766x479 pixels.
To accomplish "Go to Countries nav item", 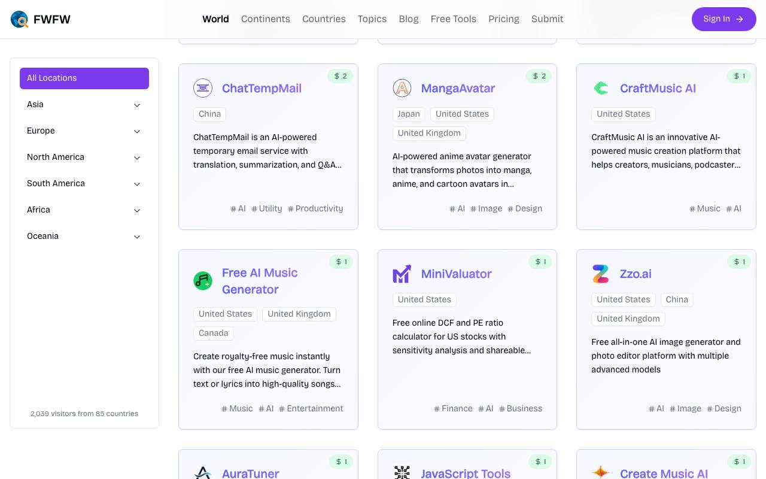I will (324, 19).
